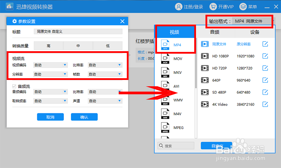Viewport: 281px width, 168px height.
Task: Click the film icon beside 同原文件
Action: click(205, 44)
